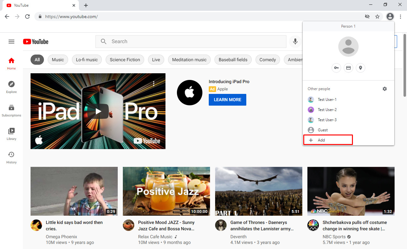Open the NBC Sports channel name link
Viewport: 407px width, 249px height.
coord(334,237)
